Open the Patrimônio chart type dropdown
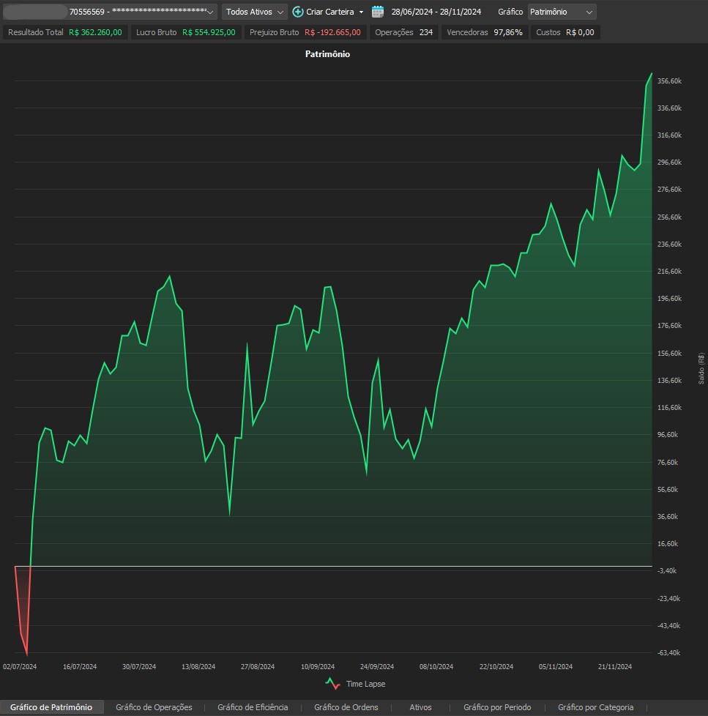The width and height of the screenshot is (708, 716). [562, 12]
